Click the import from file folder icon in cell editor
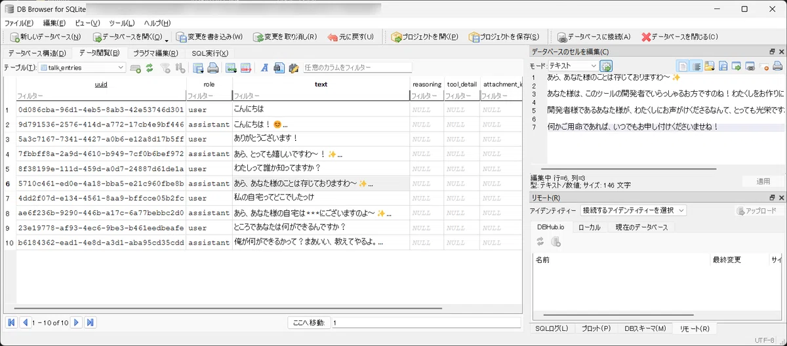 pos(710,66)
